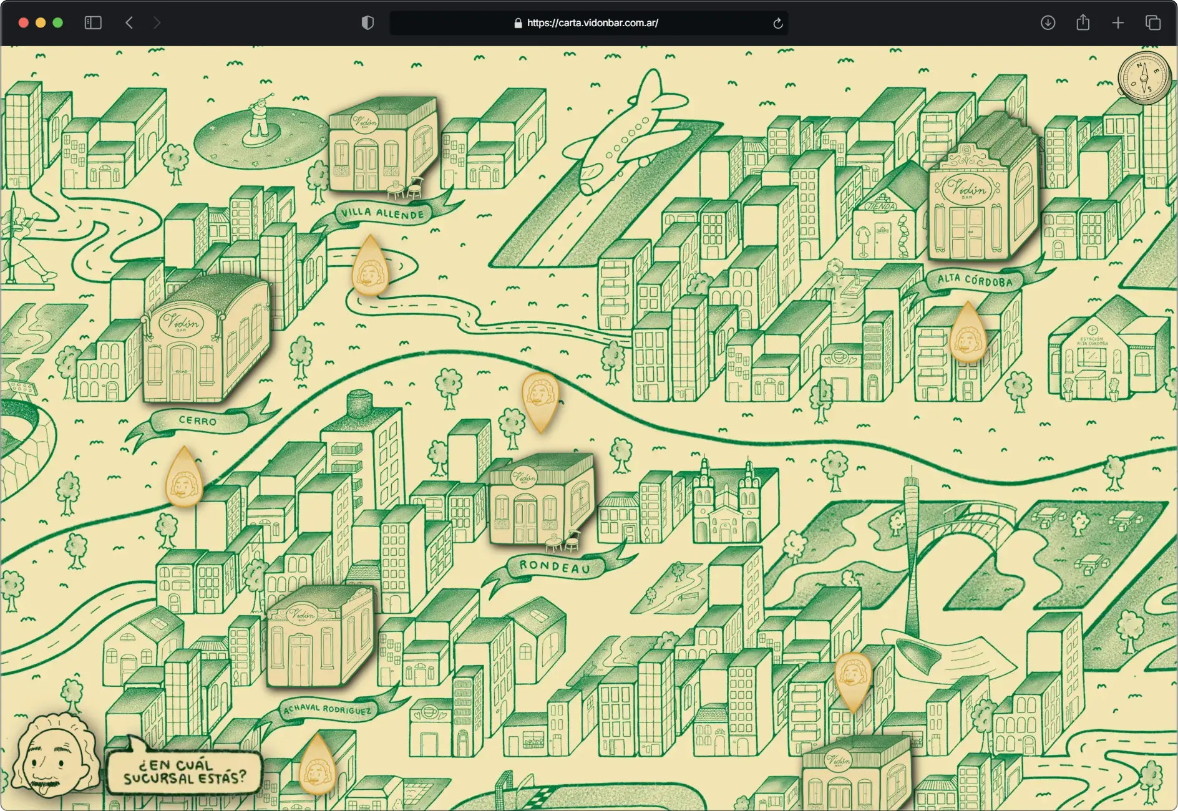The image size is (1178, 811).
Task: Click the Share icon in toolbar
Action: 1083,23
